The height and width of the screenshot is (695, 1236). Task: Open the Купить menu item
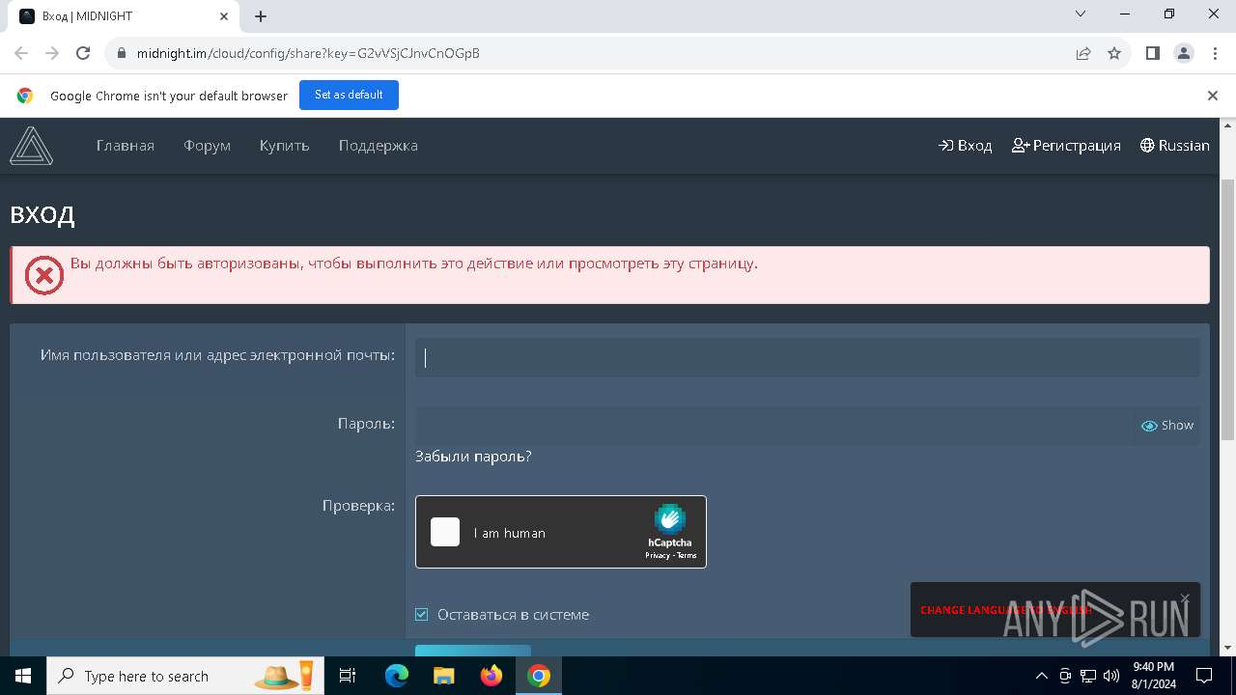284,146
